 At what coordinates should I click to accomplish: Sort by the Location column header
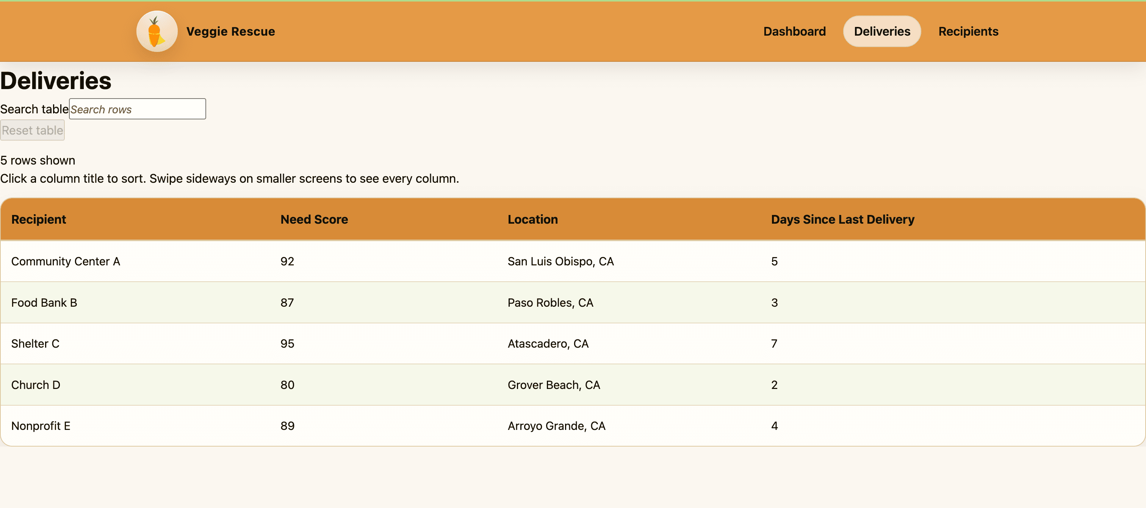tap(532, 220)
